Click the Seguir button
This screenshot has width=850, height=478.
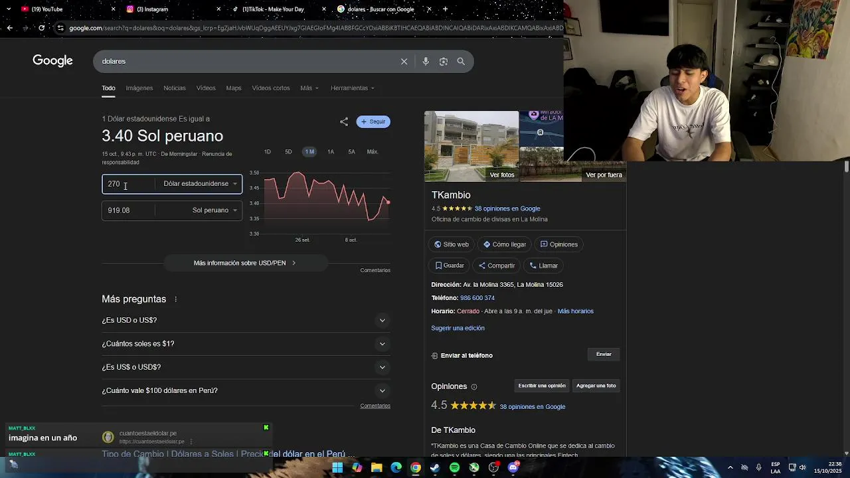tap(373, 121)
